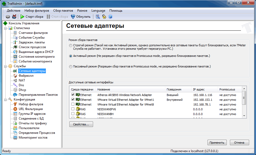Click the blue help question icon
Screen dimensions: 256x155
(x=110, y=17)
